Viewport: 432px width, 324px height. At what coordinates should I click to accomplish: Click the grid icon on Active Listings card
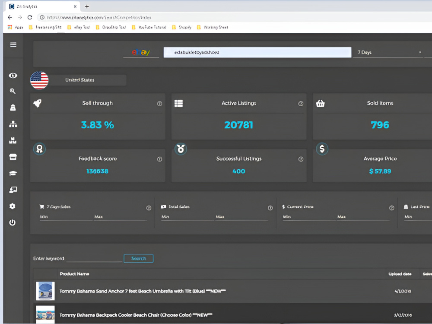(x=178, y=103)
